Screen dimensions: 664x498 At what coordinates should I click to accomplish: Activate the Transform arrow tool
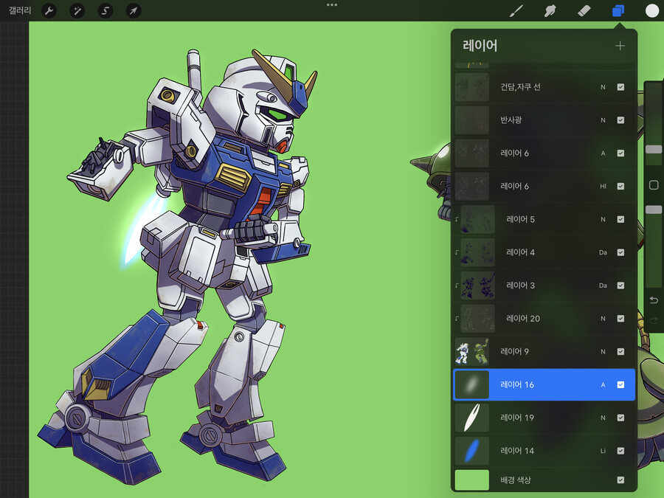point(134,10)
